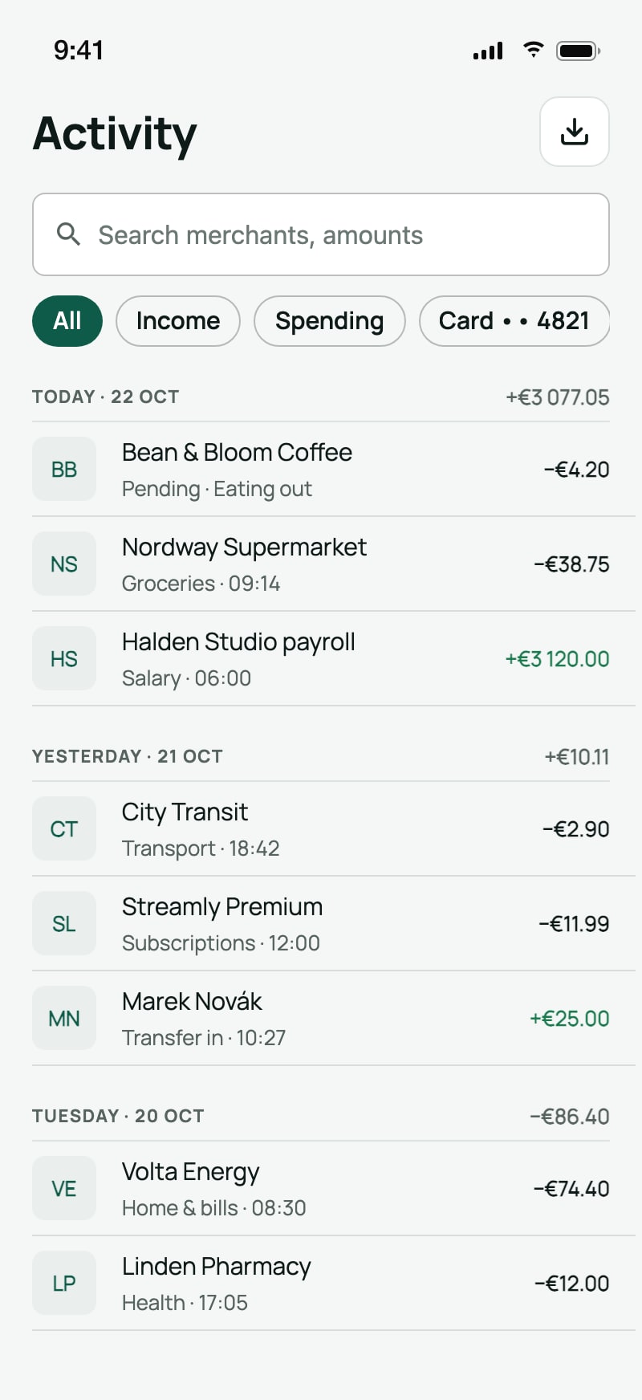Open the Linden Pharmacy transaction
The width and height of the screenshot is (642, 1400).
pos(321,1283)
